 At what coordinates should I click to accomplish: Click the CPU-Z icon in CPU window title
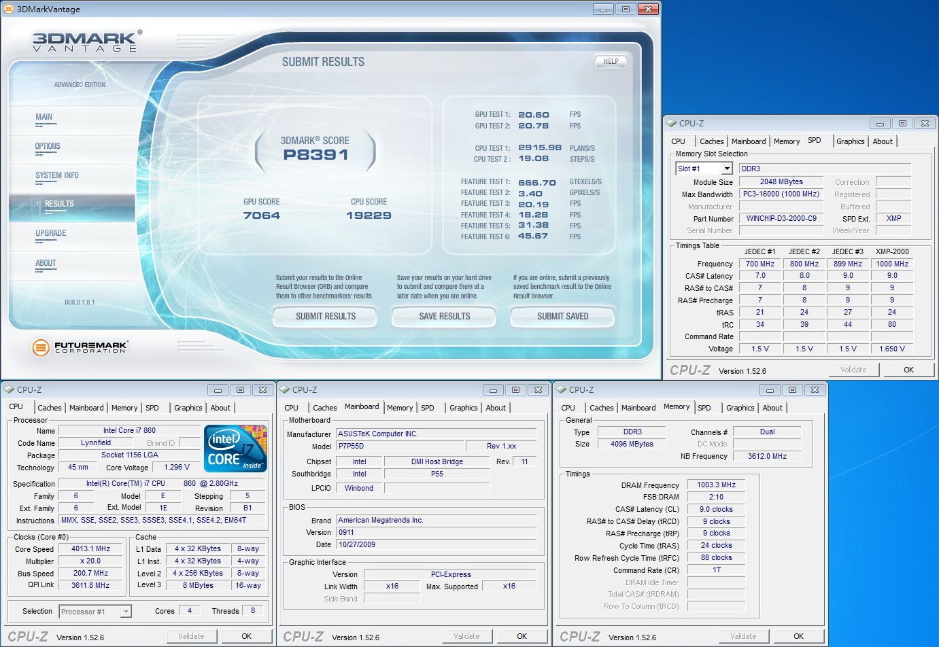point(10,389)
